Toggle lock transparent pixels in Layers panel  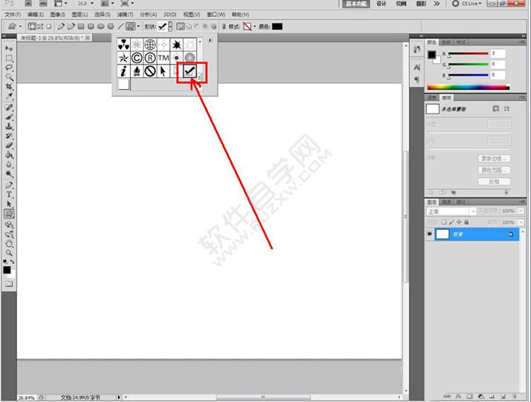(x=444, y=222)
